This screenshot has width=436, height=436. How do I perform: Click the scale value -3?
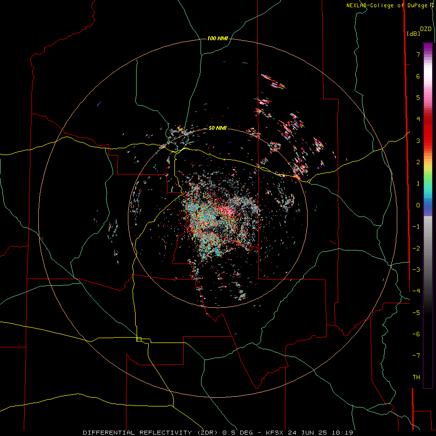[x=416, y=270]
